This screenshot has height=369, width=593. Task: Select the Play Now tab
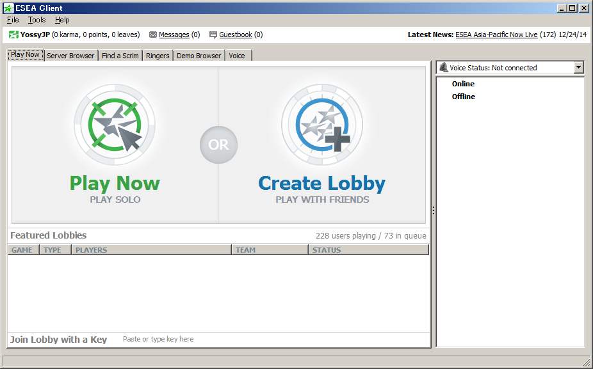(x=26, y=54)
